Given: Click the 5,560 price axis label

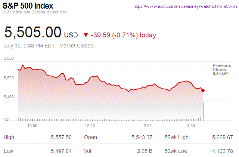Looking at the screenshot, I should (x=9, y=59).
